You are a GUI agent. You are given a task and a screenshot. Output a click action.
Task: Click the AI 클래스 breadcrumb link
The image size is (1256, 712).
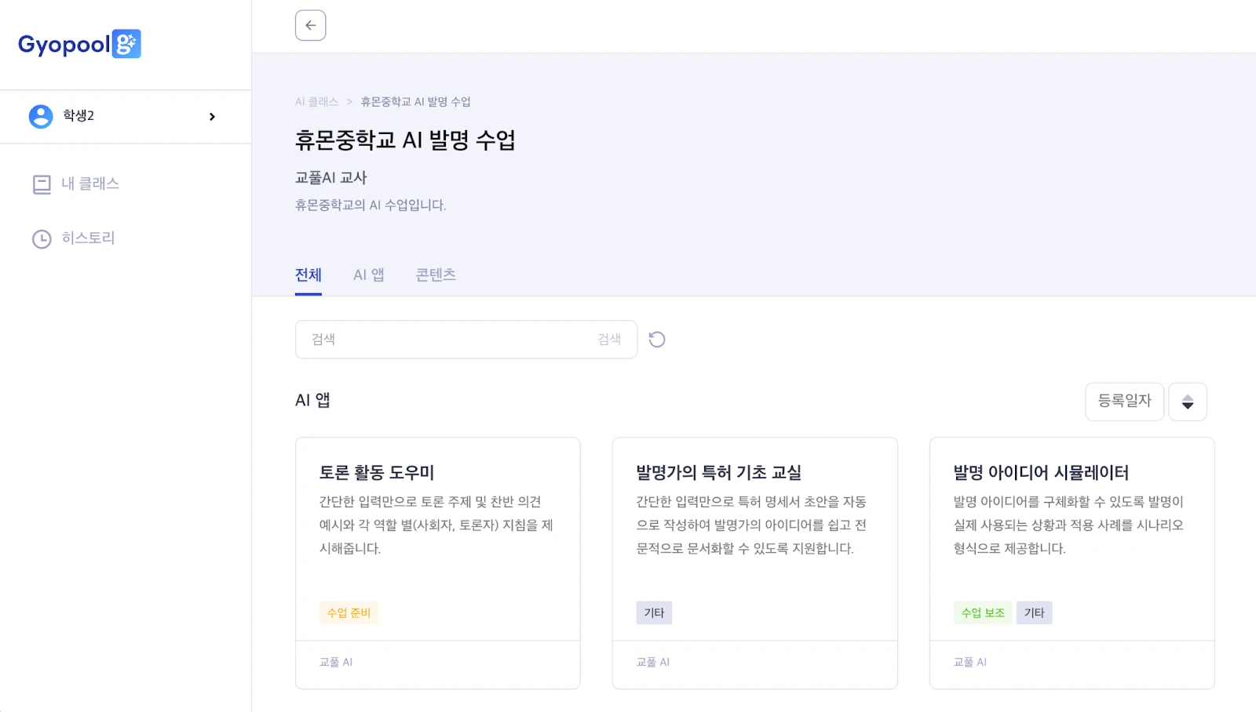point(316,102)
